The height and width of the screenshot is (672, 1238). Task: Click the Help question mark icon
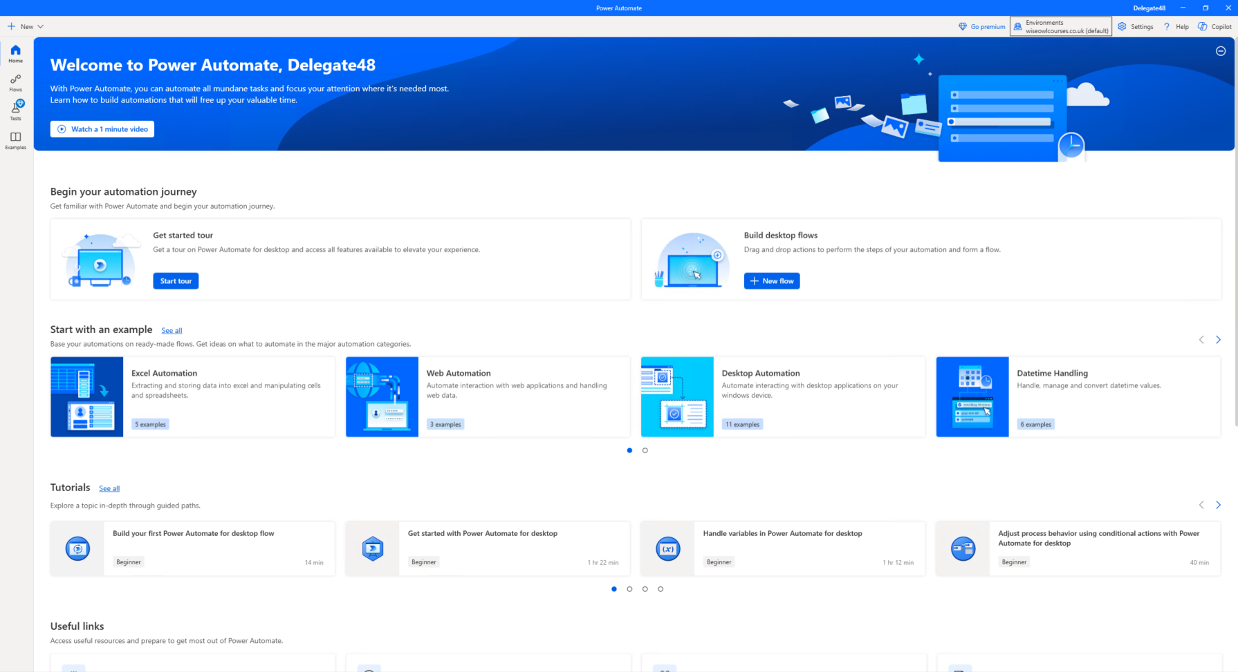pyautogui.click(x=1167, y=26)
